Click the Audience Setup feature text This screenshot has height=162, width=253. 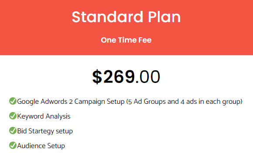pos(41,146)
